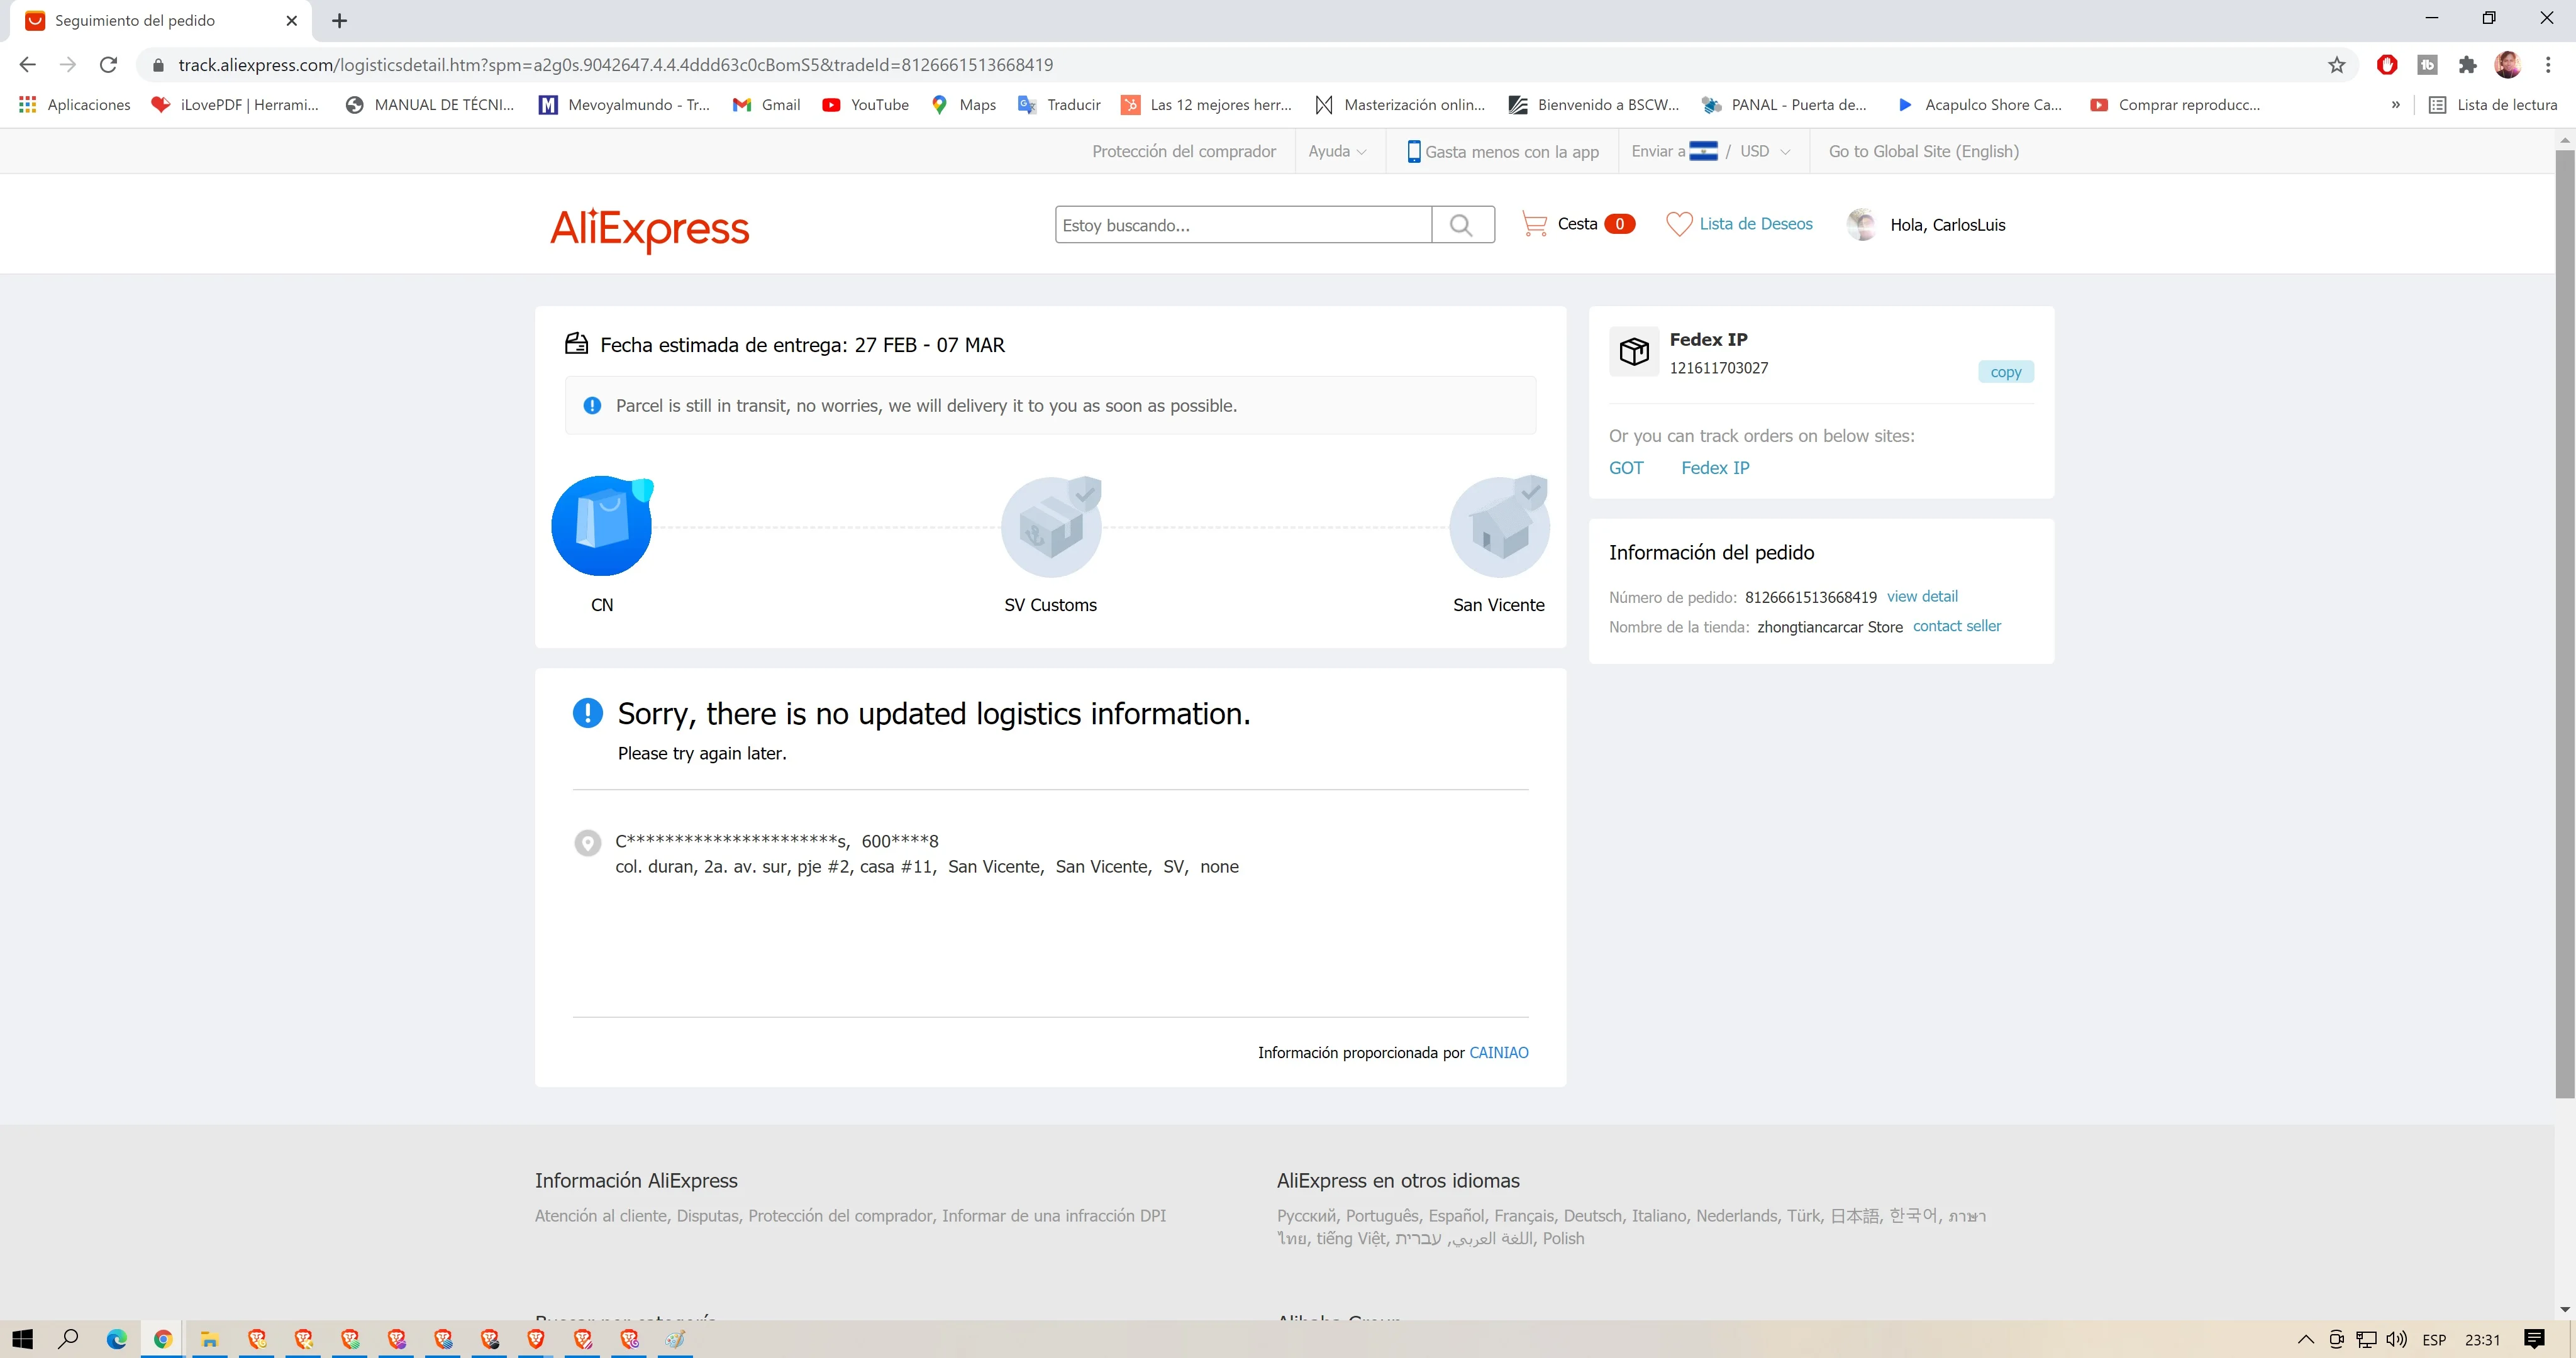Click the Fedex IP package box icon
This screenshot has width=2576, height=1358.
[x=1634, y=352]
